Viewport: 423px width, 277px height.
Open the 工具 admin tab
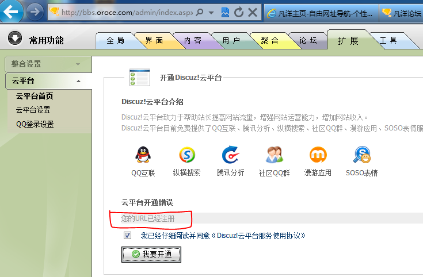(388, 40)
